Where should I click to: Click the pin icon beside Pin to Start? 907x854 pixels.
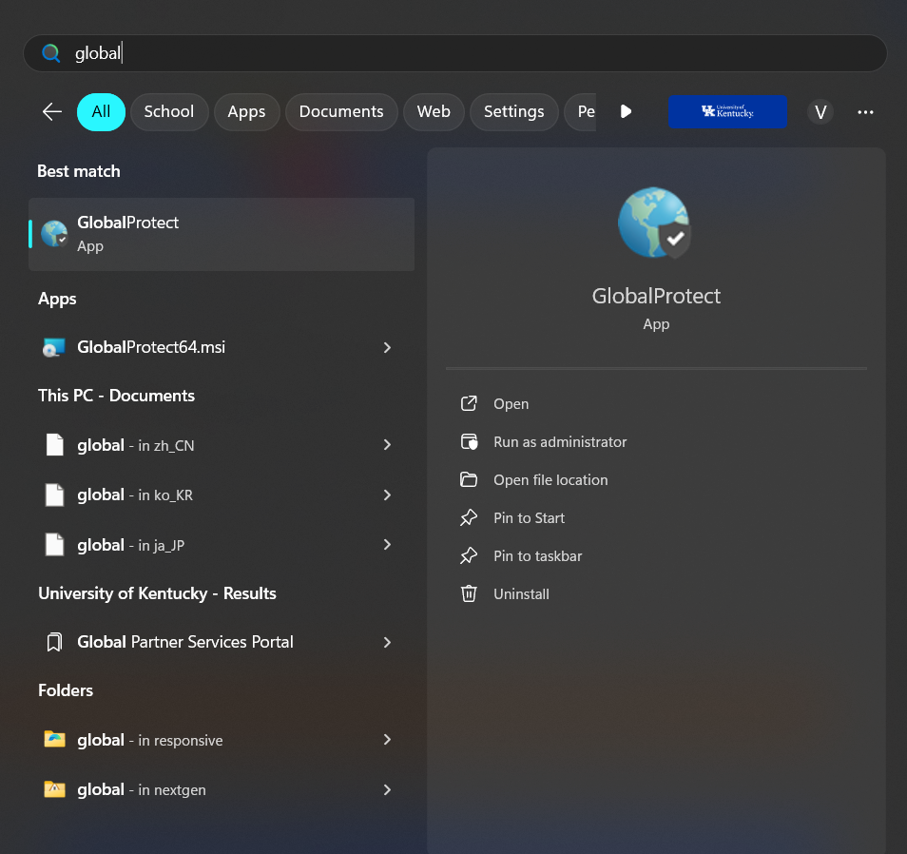point(469,518)
